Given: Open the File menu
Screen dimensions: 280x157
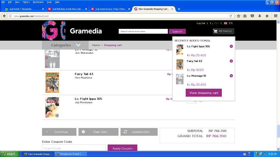Looking at the screenshot, I should tap(3, 2).
